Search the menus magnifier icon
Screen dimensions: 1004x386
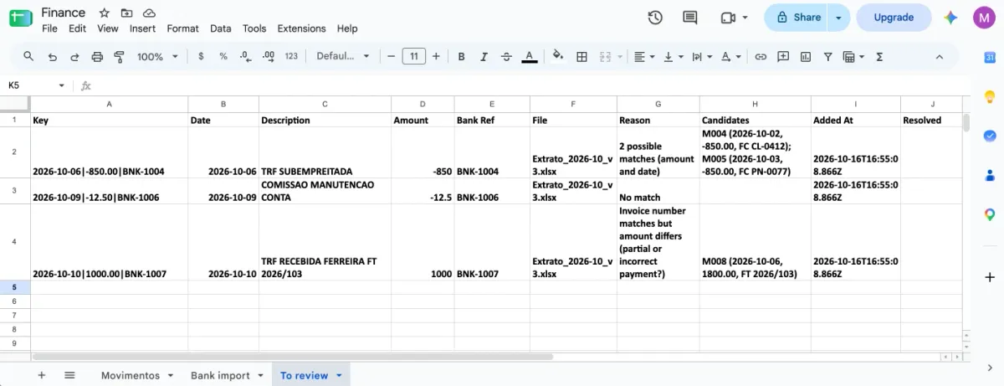pyautogui.click(x=28, y=56)
